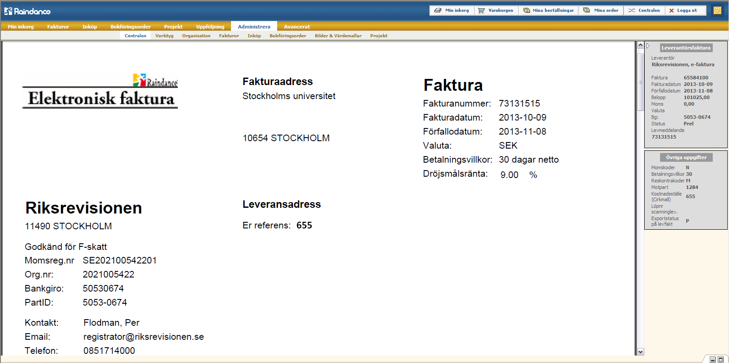This screenshot has width=729, height=363.
Task: Click the Övriga uppgifter panel header
Action: click(x=686, y=157)
